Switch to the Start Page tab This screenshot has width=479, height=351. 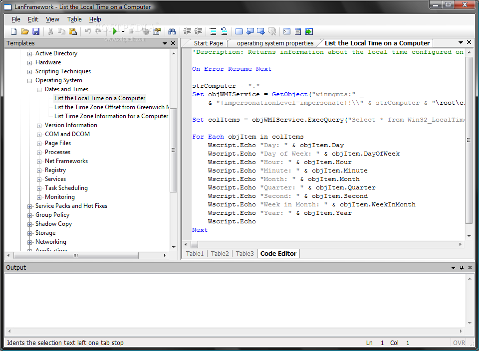tap(208, 43)
